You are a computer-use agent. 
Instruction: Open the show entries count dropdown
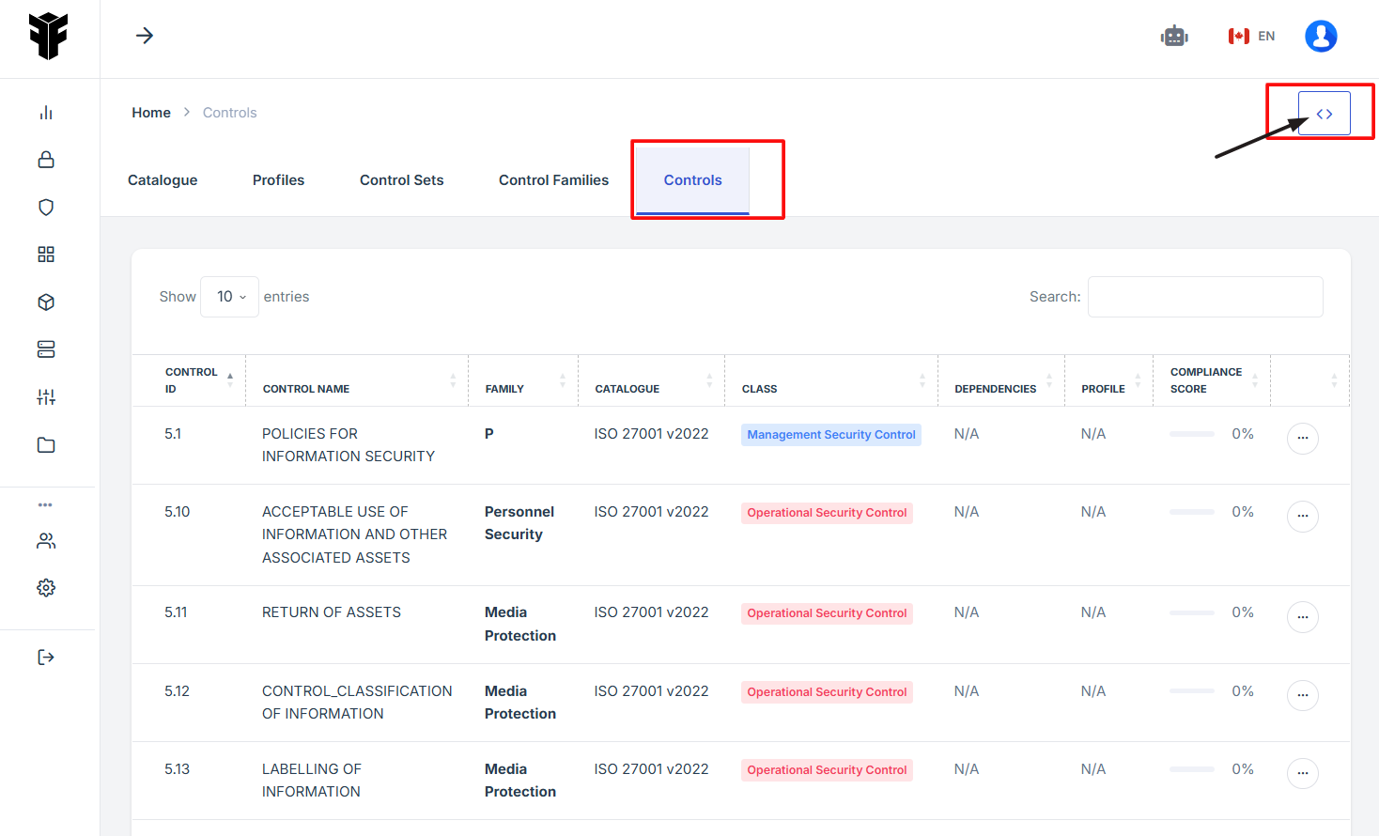coord(230,297)
